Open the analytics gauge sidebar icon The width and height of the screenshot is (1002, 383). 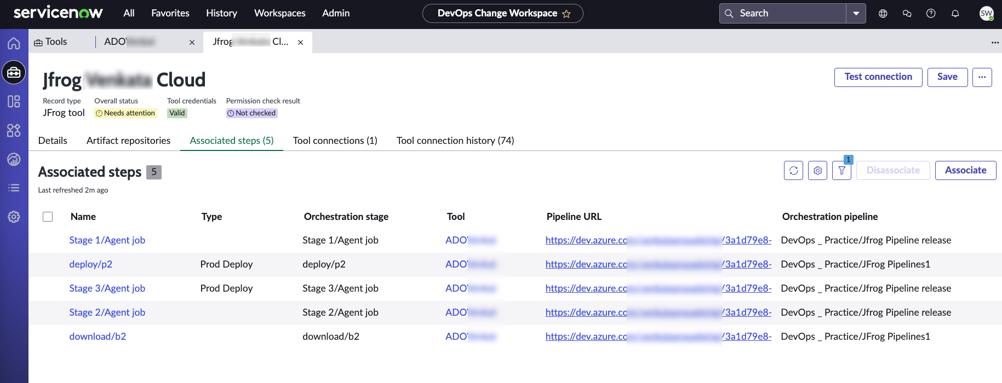pyautogui.click(x=14, y=159)
